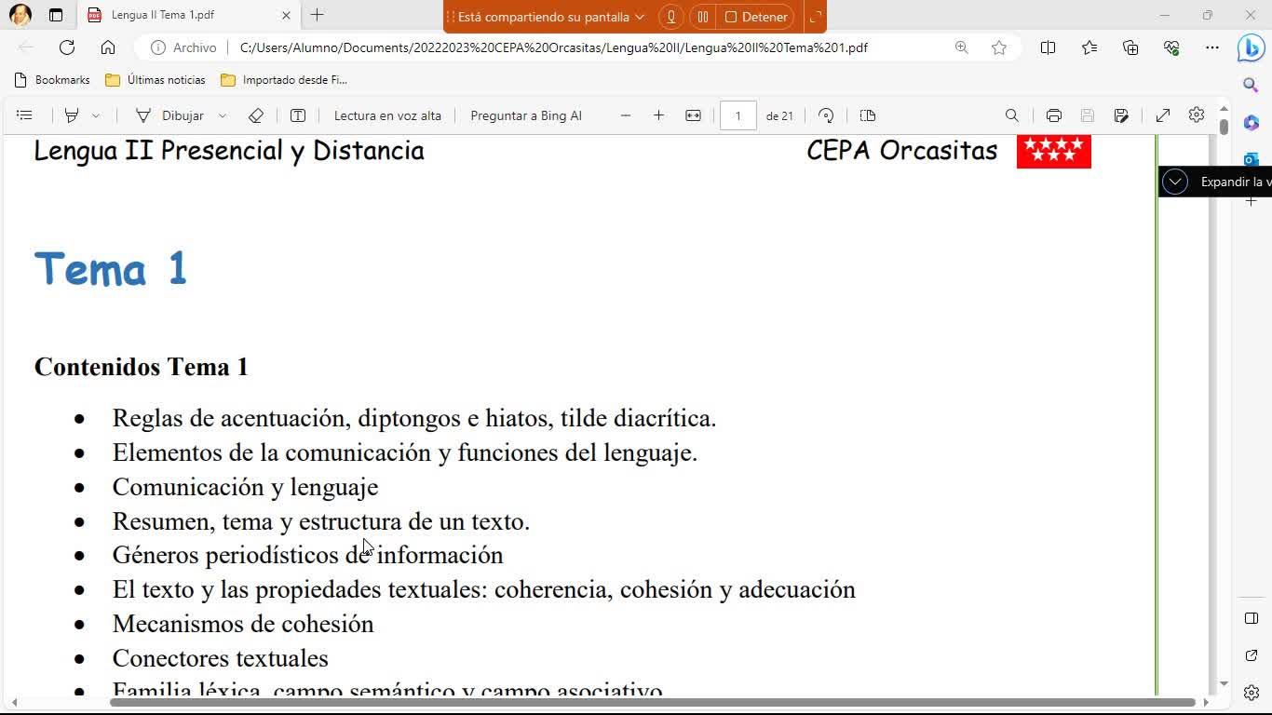
Task: Click Save as icon in PDF toolbar
Action: (1121, 115)
